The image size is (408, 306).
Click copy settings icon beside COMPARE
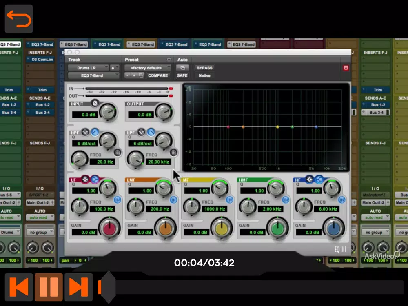pyautogui.click(x=141, y=75)
